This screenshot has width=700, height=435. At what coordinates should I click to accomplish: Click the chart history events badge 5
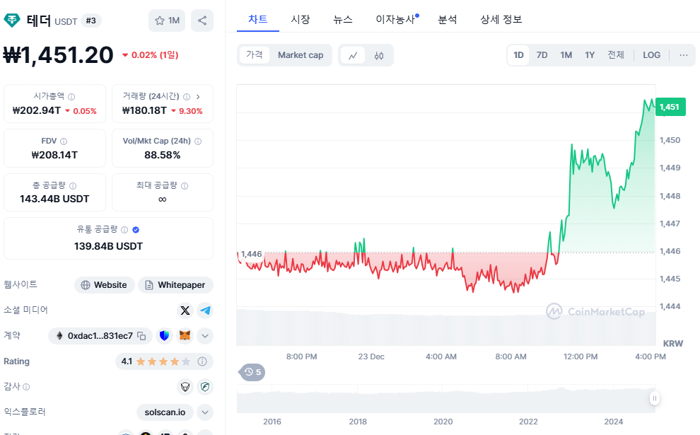point(252,372)
